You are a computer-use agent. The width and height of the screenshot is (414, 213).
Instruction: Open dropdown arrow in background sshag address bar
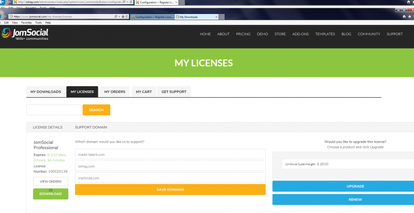click(127, 2)
